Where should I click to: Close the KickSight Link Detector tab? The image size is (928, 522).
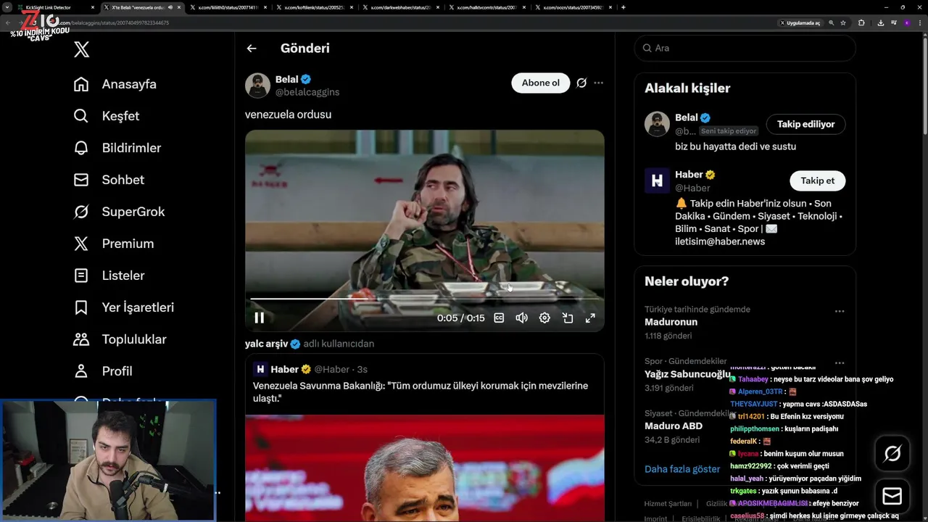[93, 7]
